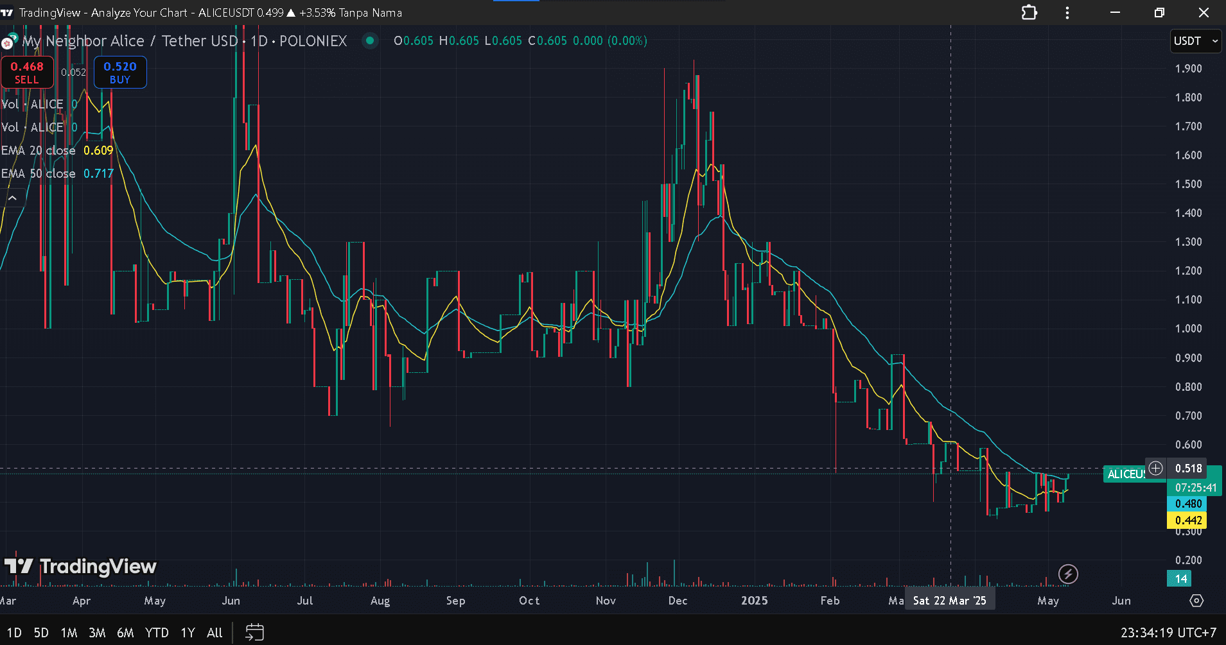The width and height of the screenshot is (1226, 645).
Task: Open the browser extensions puzzle icon
Action: click(x=1029, y=13)
